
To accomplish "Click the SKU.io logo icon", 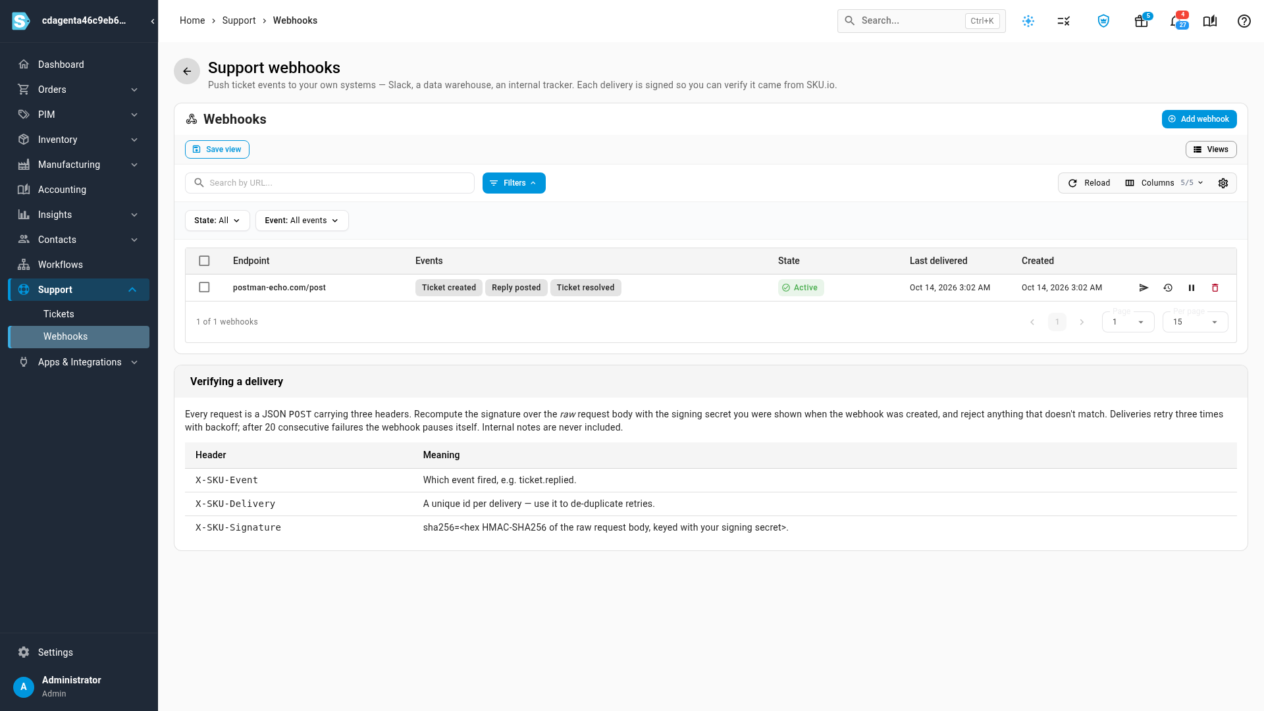I will (x=21, y=21).
